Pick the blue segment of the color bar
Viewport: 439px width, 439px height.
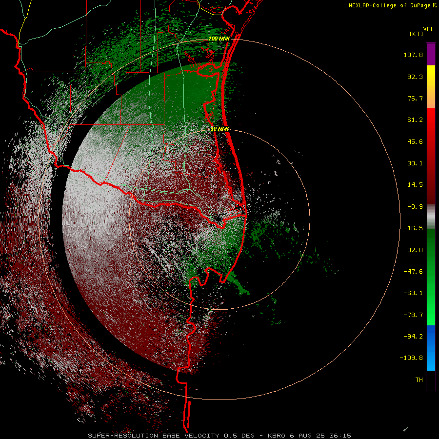point(431,348)
